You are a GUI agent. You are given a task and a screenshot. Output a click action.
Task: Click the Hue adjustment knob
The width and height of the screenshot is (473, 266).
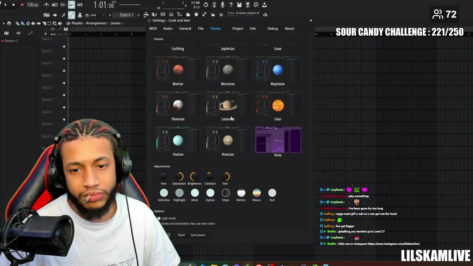click(163, 177)
